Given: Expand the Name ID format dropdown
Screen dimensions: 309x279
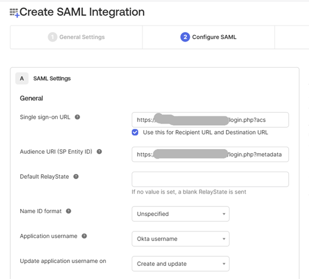Looking at the screenshot, I should point(180,214).
